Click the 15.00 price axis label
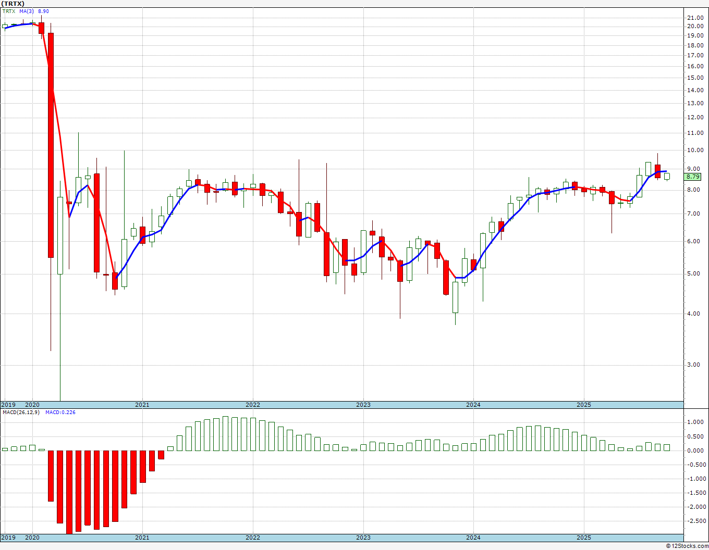Viewport: 709px width, 550px height. (695, 78)
